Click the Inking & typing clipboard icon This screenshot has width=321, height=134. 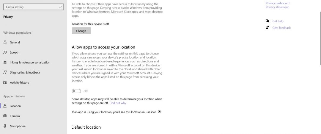[x=5, y=62]
